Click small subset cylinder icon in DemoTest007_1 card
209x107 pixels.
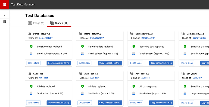pos(31,53)
